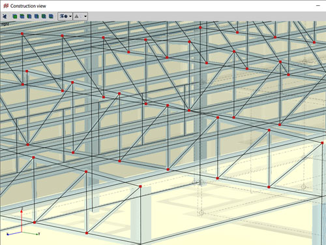Click the red Z axis arrow
326x245 pixels.
click(22, 220)
